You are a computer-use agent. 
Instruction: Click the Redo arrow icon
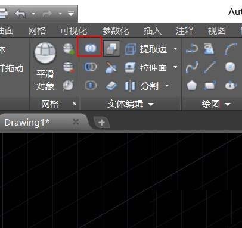point(47,14)
